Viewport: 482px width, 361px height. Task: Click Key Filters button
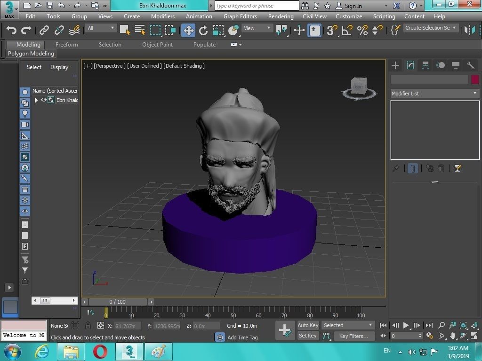coord(354,336)
